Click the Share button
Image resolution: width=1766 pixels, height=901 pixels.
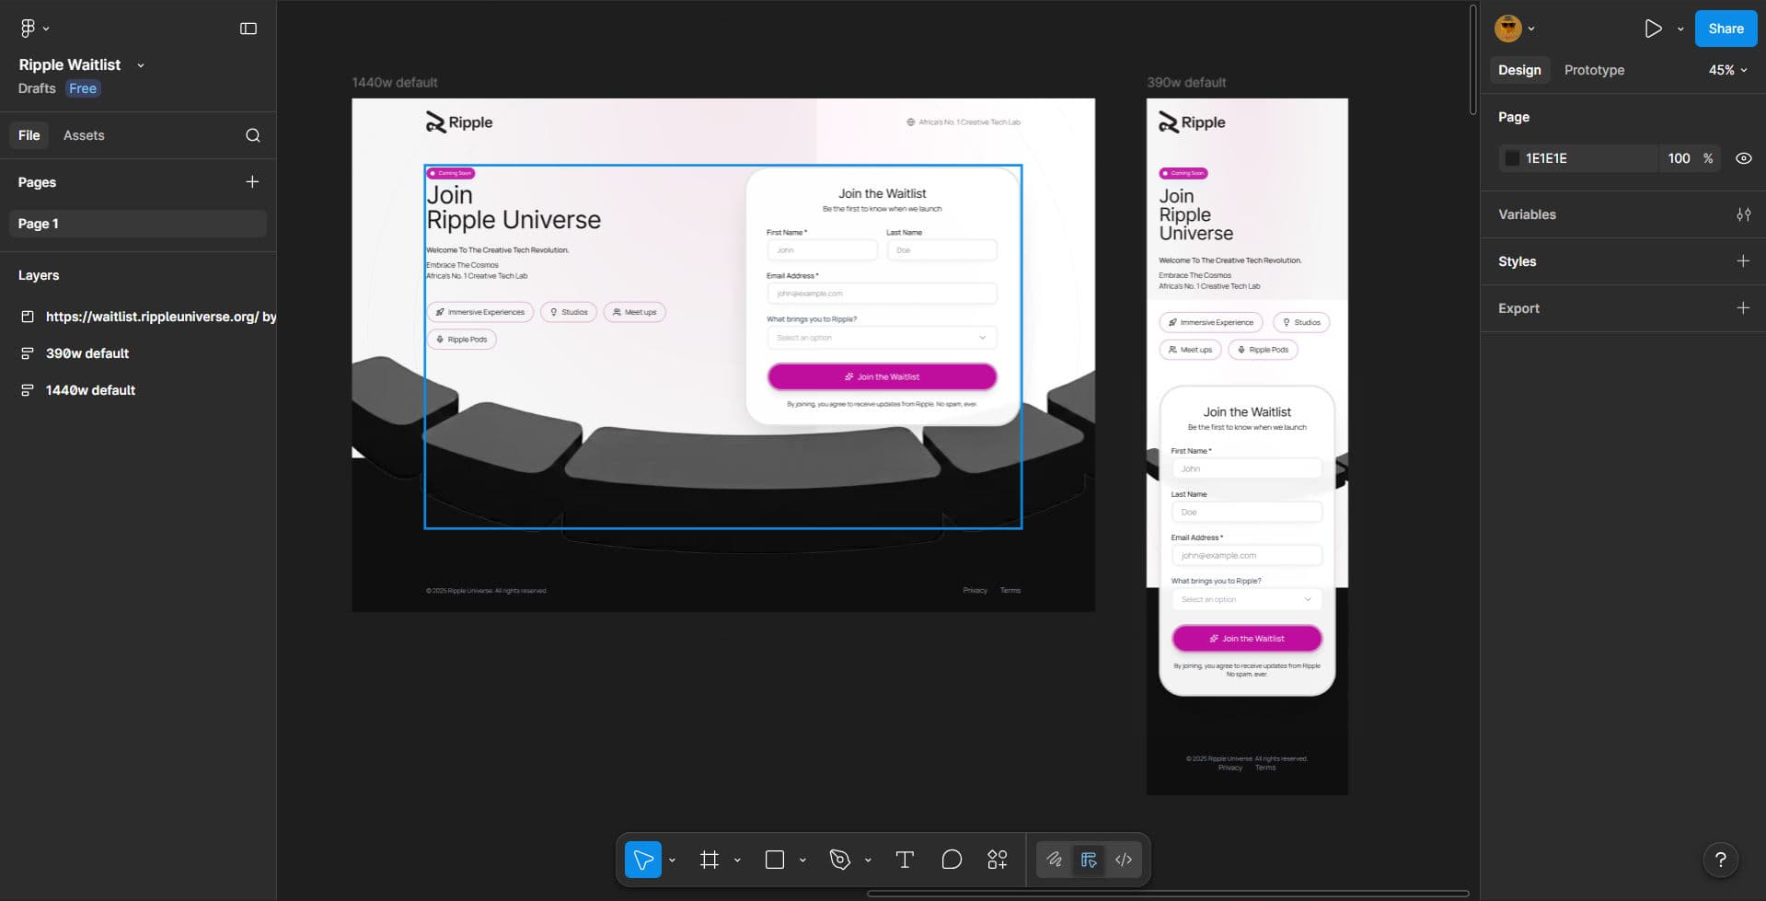tap(1726, 29)
